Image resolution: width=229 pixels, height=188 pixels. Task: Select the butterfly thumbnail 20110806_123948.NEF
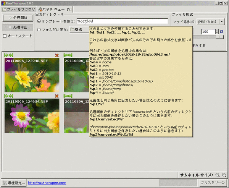coord(32,75)
